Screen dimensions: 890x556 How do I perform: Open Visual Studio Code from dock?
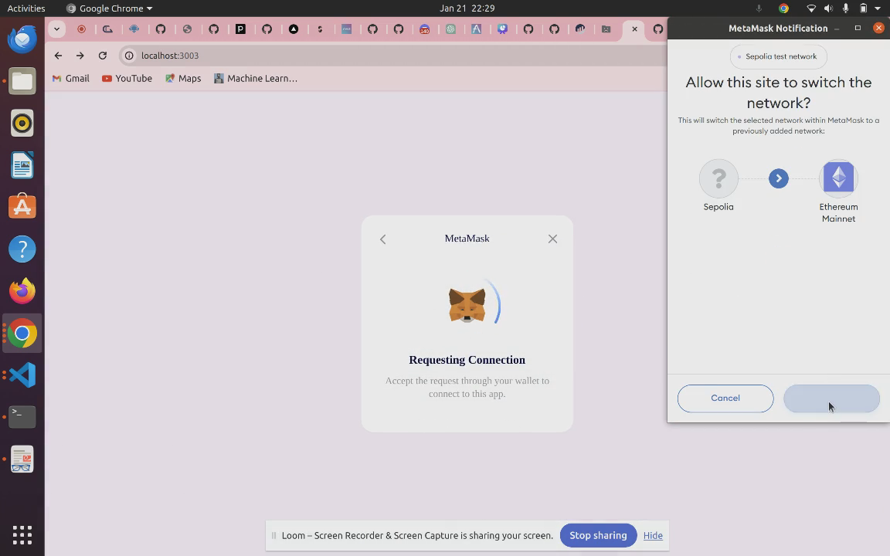pos(22,375)
